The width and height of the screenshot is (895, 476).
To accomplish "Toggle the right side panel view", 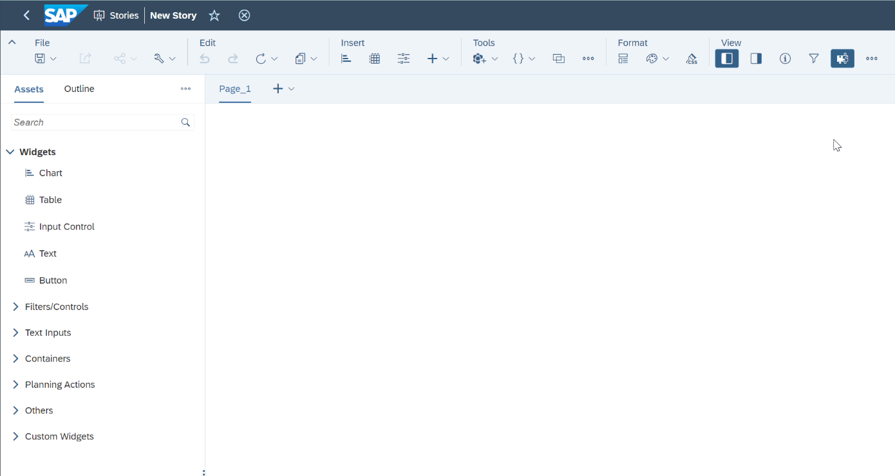I will [x=756, y=59].
